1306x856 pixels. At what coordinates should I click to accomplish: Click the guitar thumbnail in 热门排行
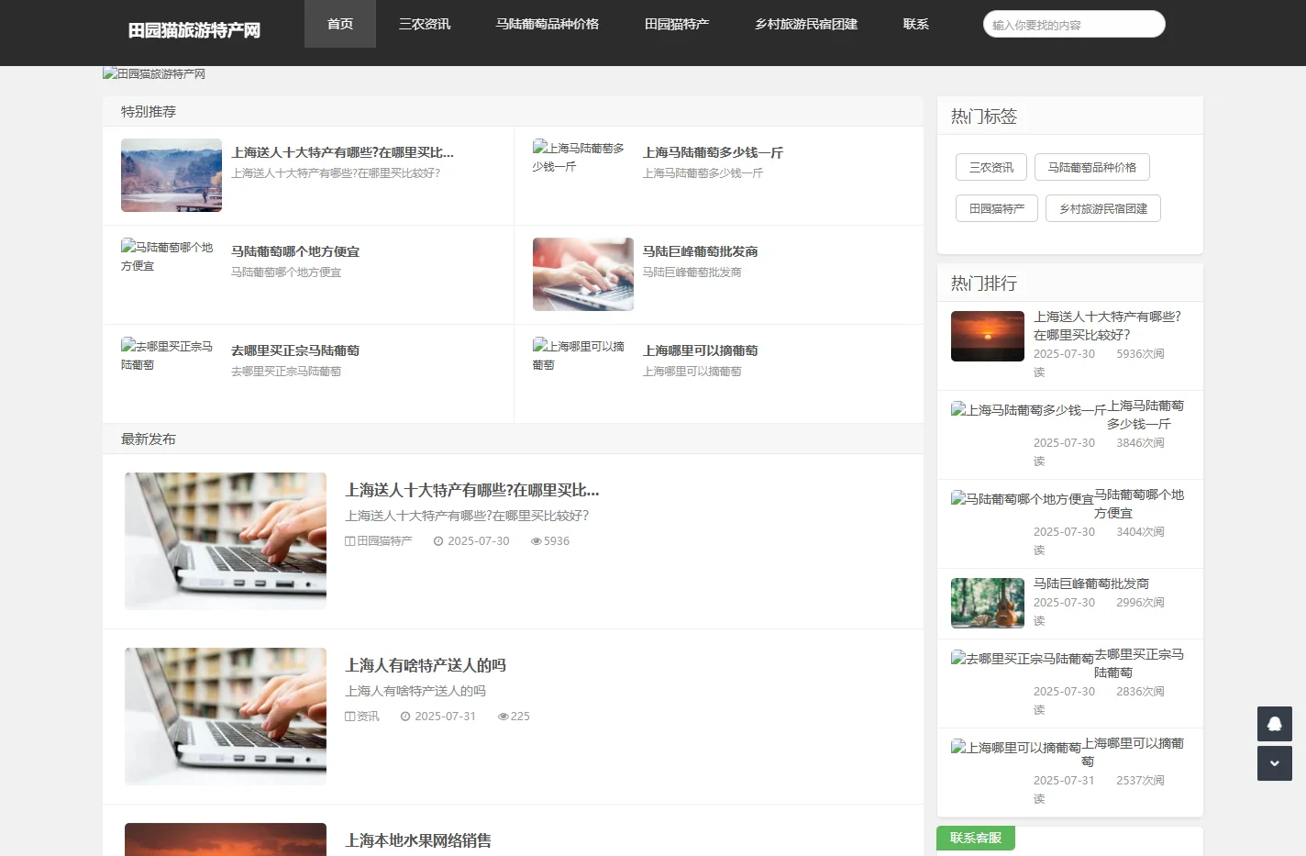pos(988,603)
